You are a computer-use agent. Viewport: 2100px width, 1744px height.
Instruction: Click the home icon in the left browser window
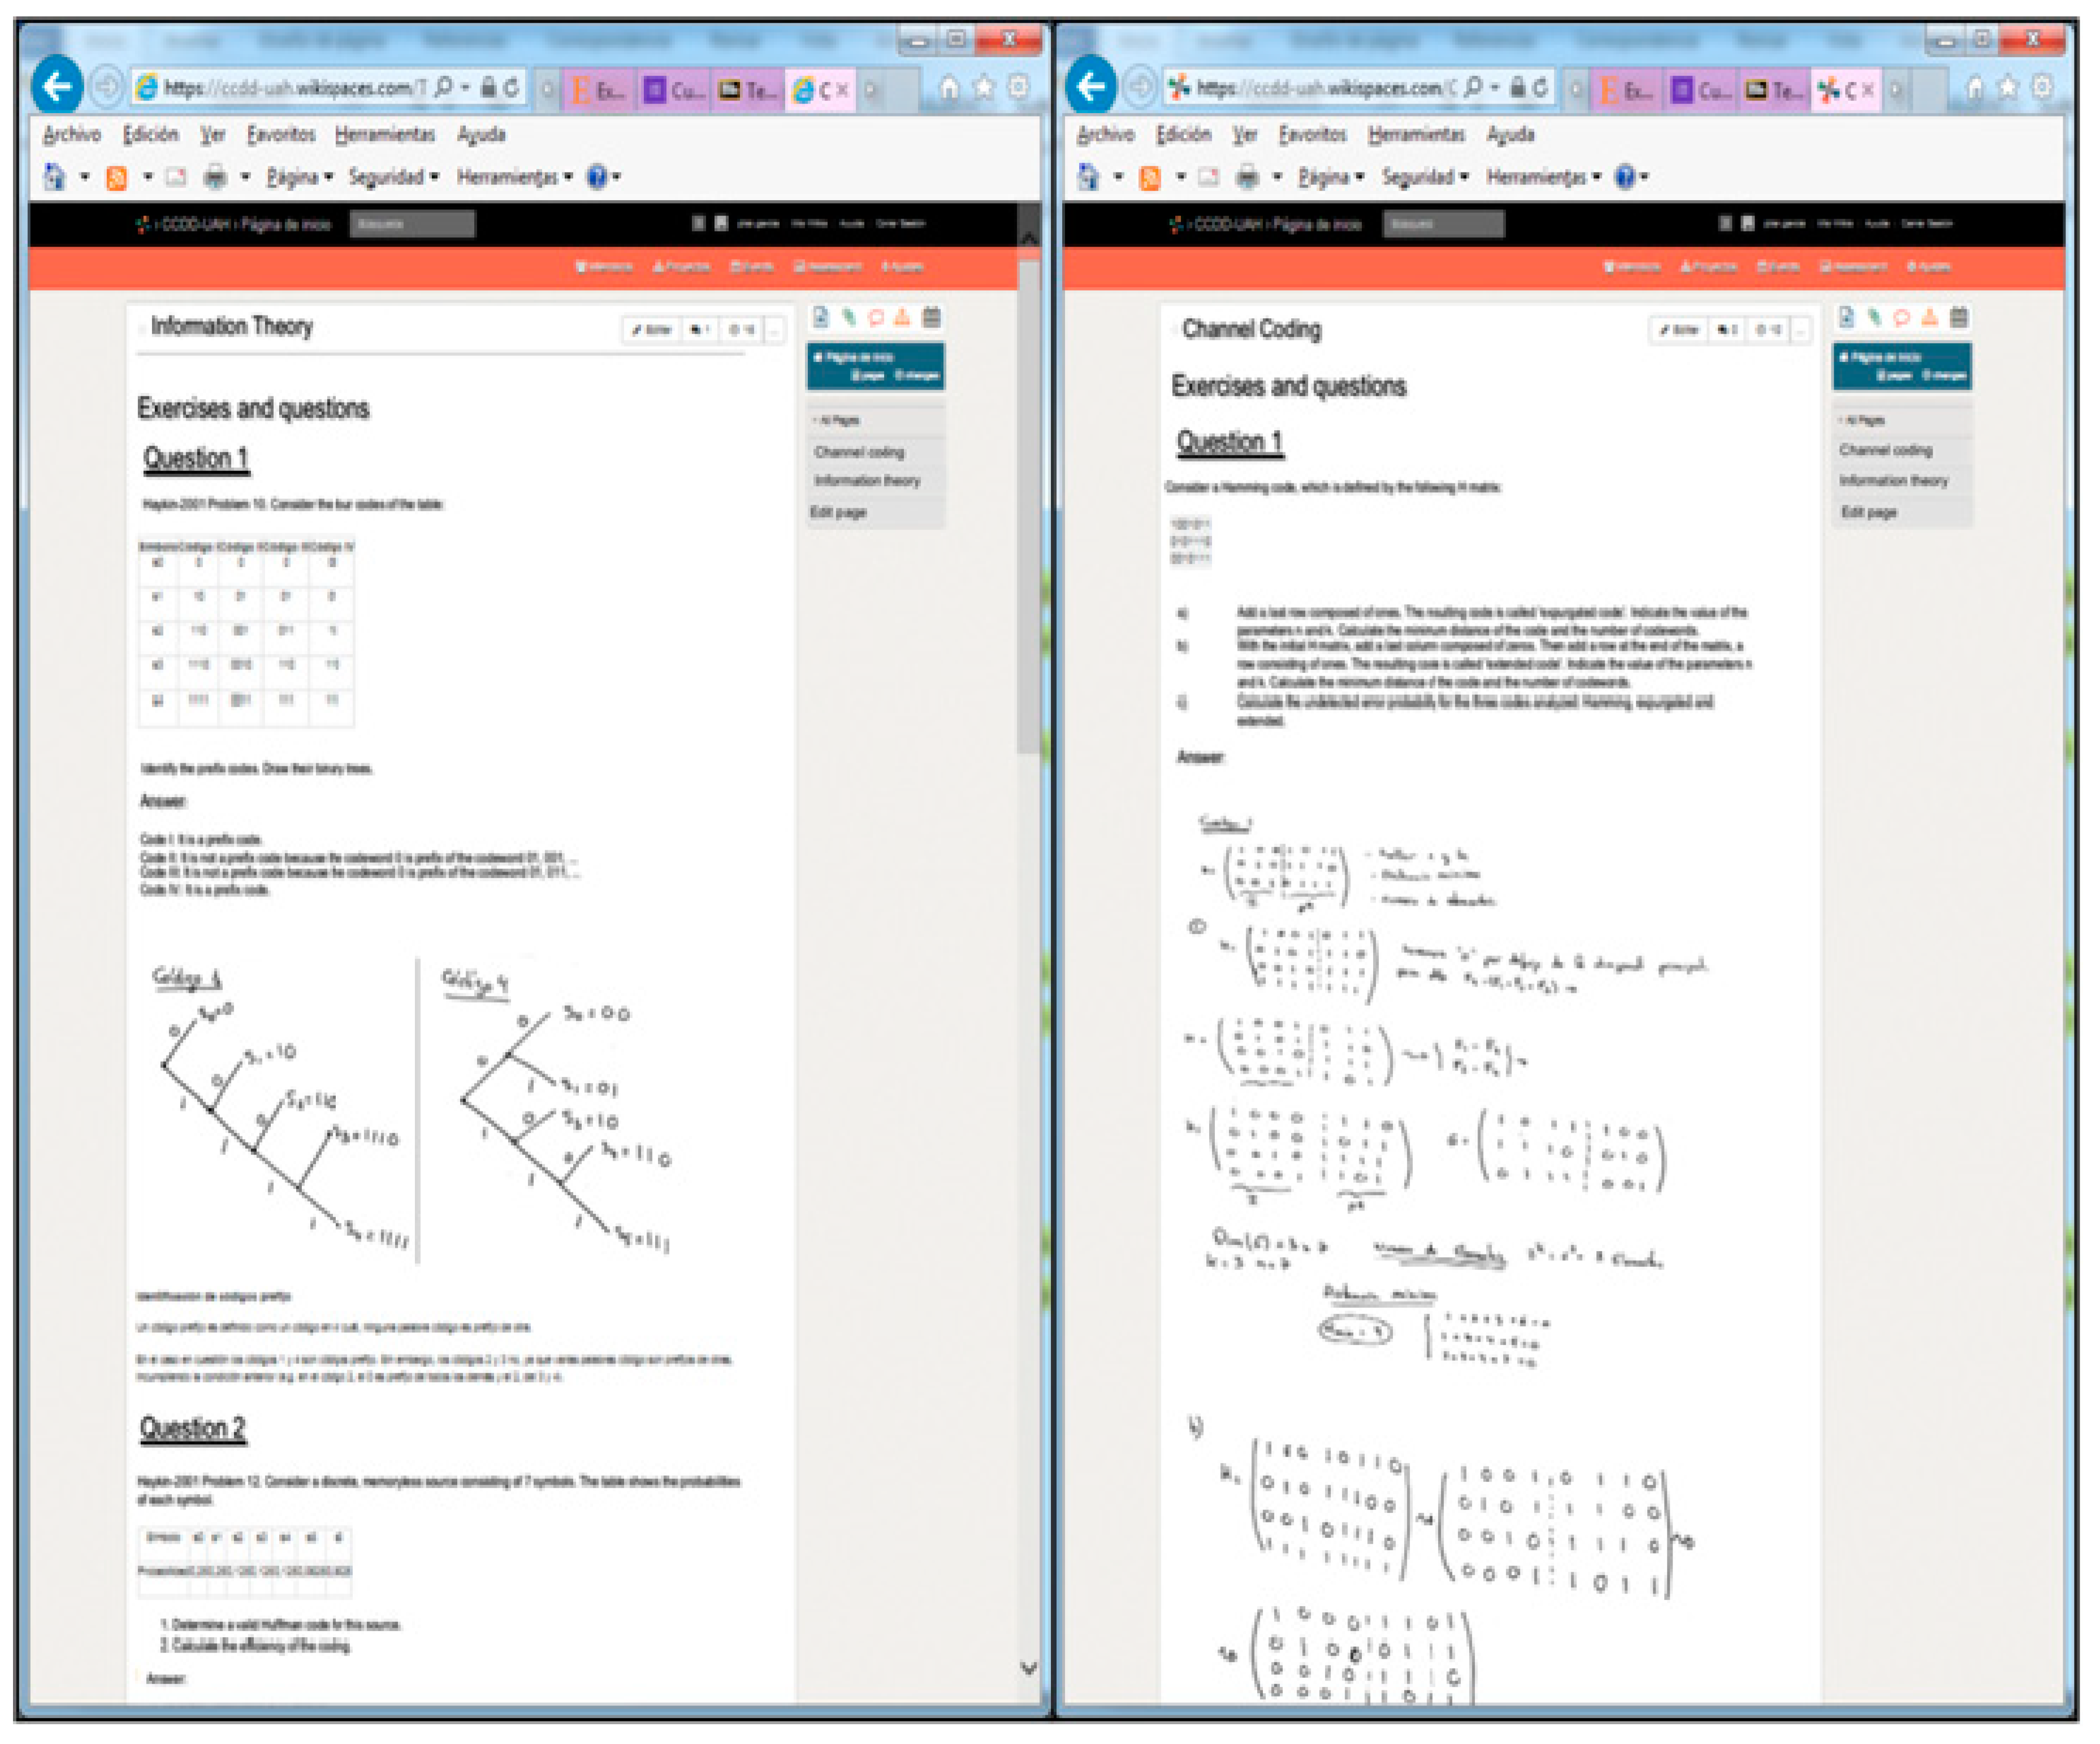948,88
